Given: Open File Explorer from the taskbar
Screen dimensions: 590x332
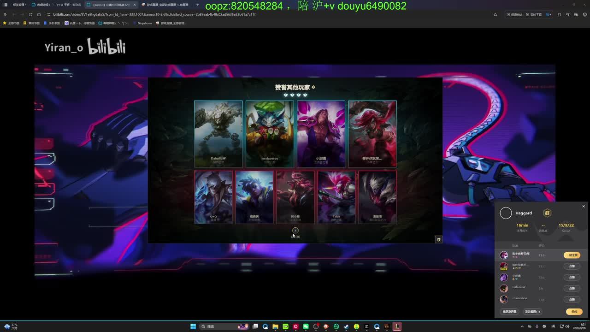Looking at the screenshot, I should tap(276, 326).
